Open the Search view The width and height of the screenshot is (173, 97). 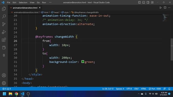point(4,16)
